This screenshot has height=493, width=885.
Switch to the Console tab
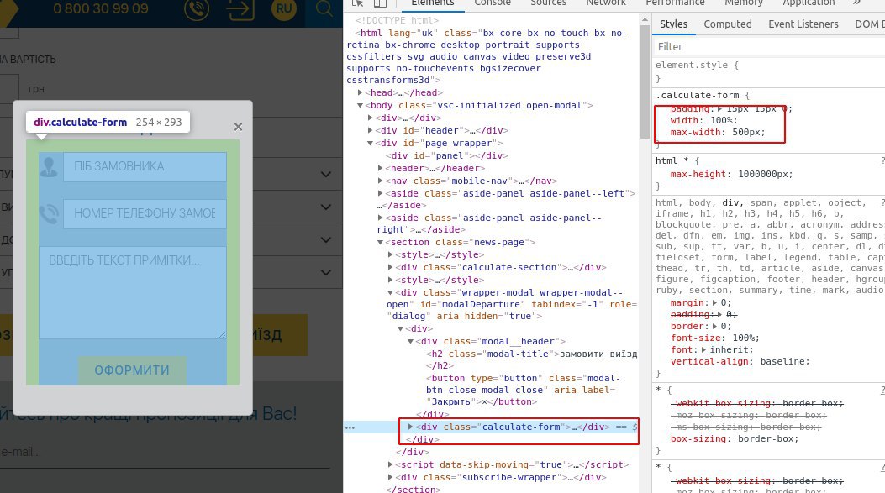[x=493, y=3]
